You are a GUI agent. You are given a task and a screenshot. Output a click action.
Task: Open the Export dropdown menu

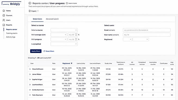(x=33, y=11)
